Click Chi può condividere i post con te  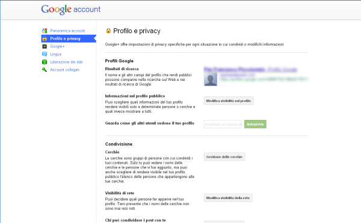click(x=135, y=220)
